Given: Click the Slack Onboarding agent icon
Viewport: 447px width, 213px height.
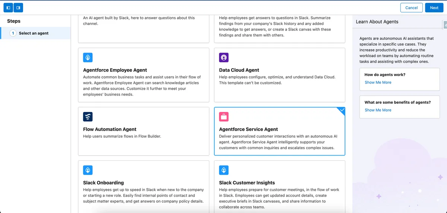Looking at the screenshot, I should click(x=88, y=170).
